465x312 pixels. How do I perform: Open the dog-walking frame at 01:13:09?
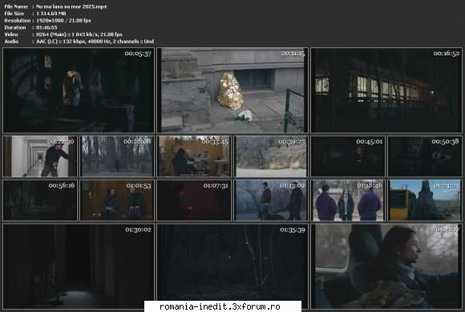[271, 201]
